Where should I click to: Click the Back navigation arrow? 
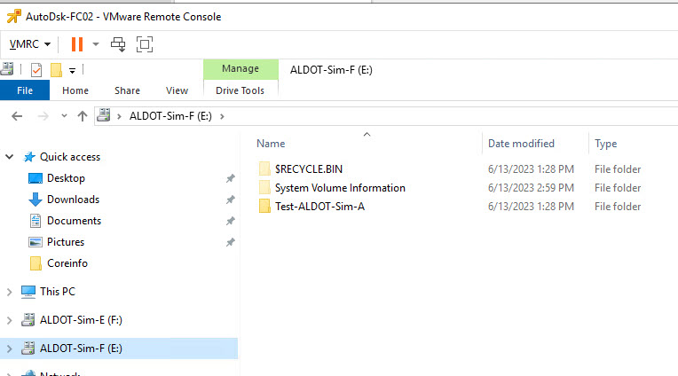point(16,116)
